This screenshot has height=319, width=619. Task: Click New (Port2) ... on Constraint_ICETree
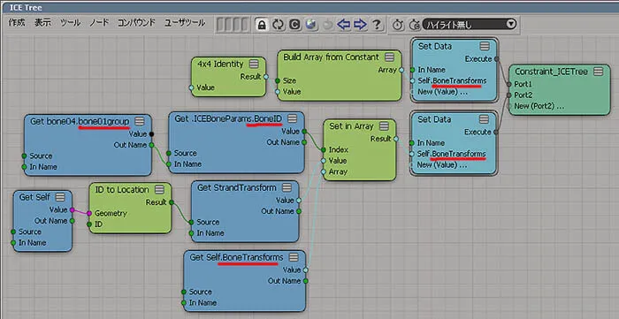(539, 106)
